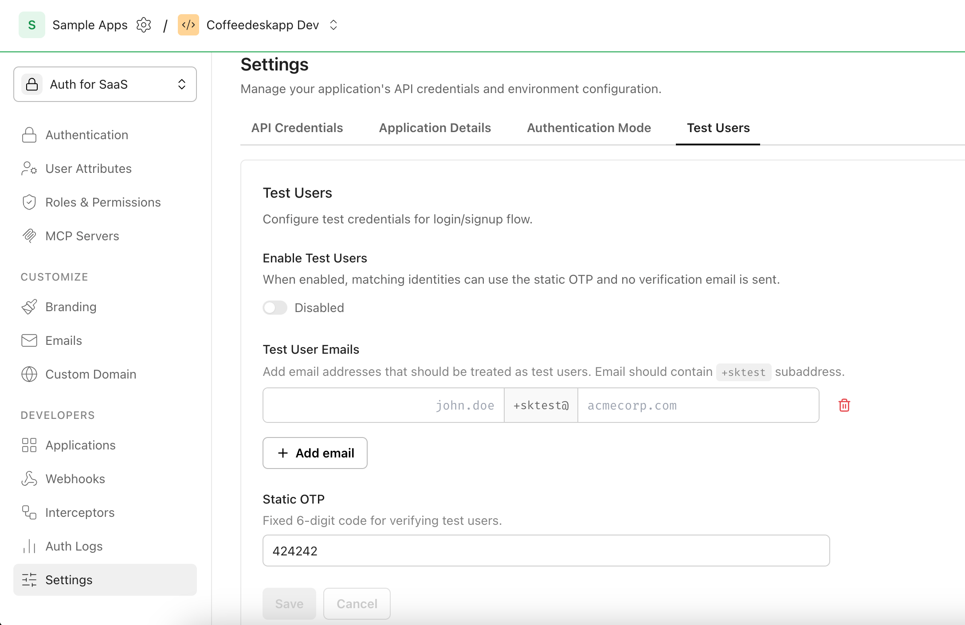This screenshot has height=625, width=965.
Task: Click the +sktest@ fixed segment
Action: [541, 405]
